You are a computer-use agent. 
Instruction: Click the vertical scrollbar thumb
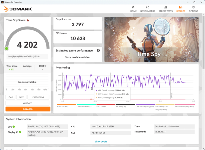coord(204,42)
